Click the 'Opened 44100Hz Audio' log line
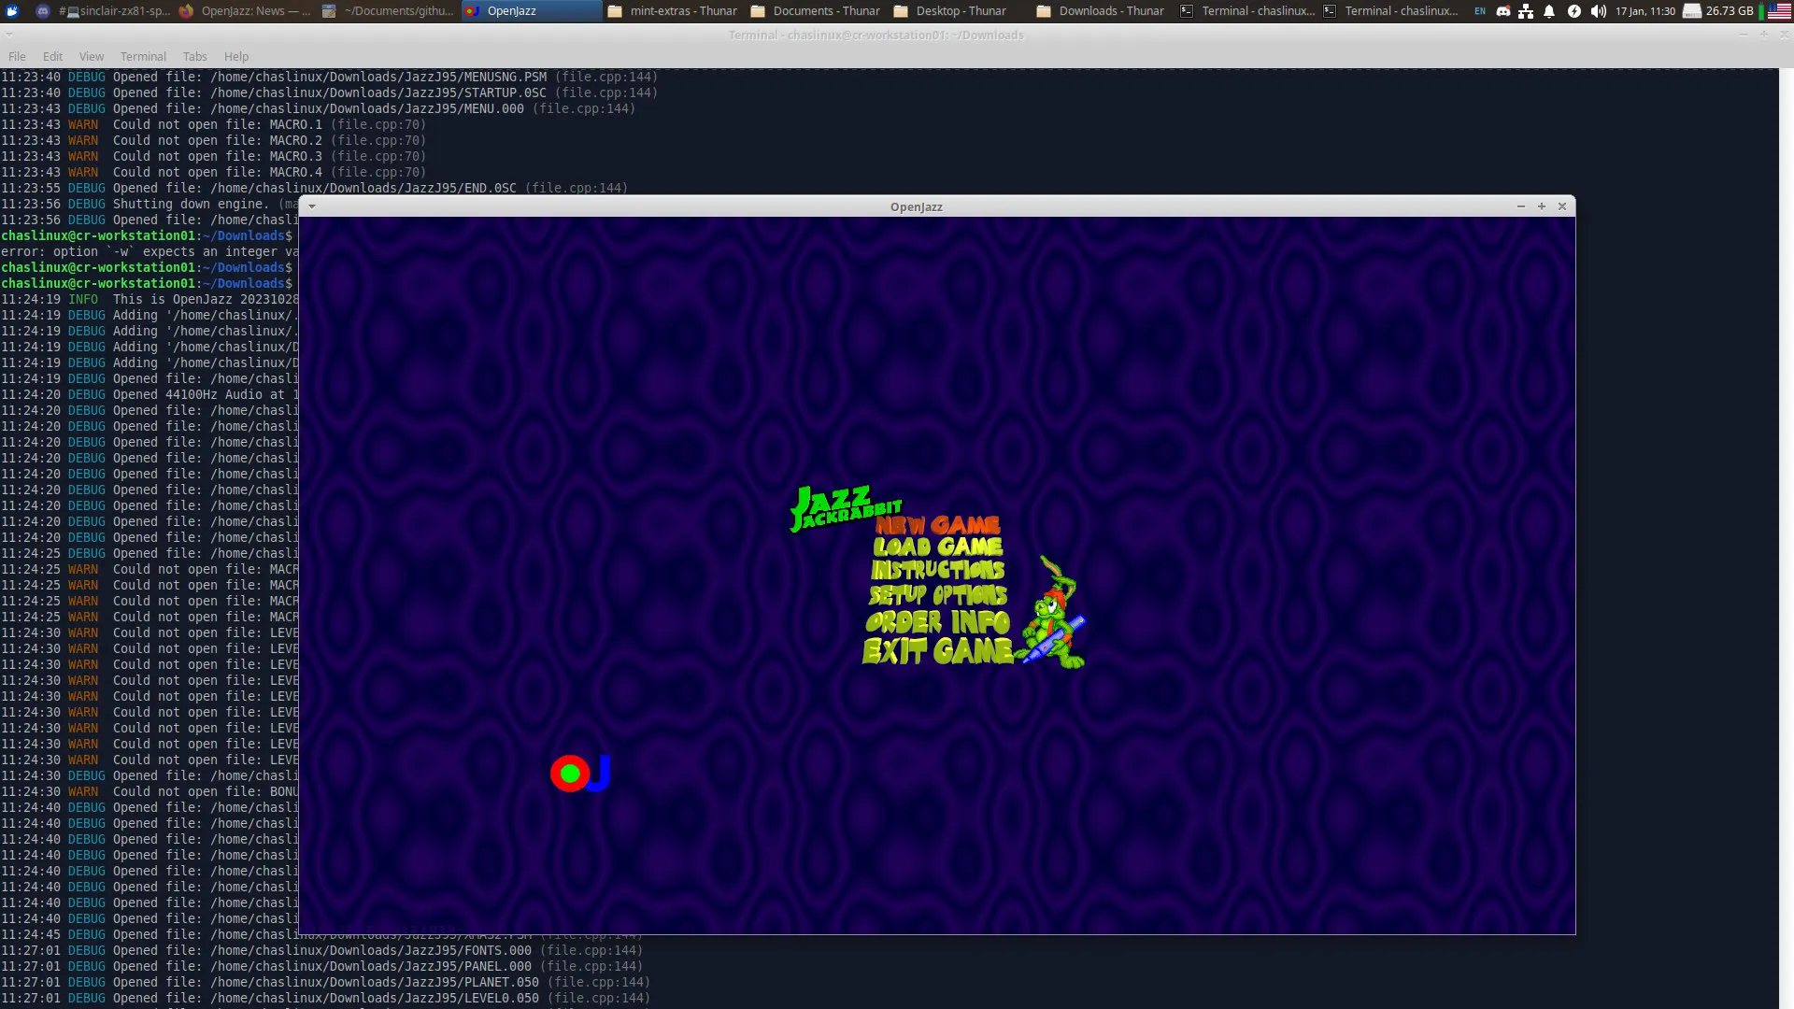This screenshot has height=1009, width=1794. pos(149,394)
